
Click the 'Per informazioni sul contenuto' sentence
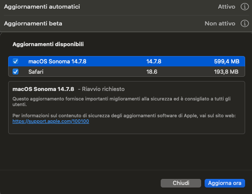pyautogui.click(x=124, y=116)
